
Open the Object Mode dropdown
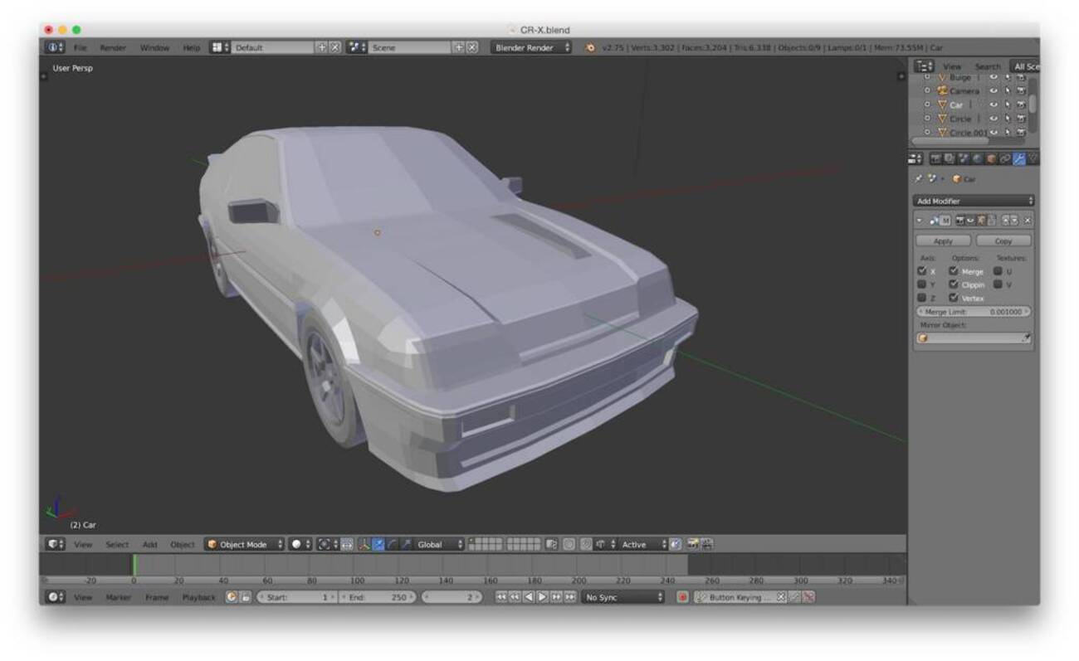tap(245, 545)
